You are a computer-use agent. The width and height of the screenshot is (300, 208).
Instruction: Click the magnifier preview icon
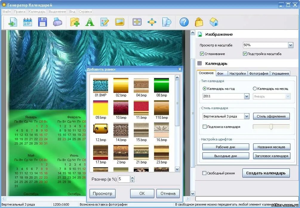[x=167, y=22]
